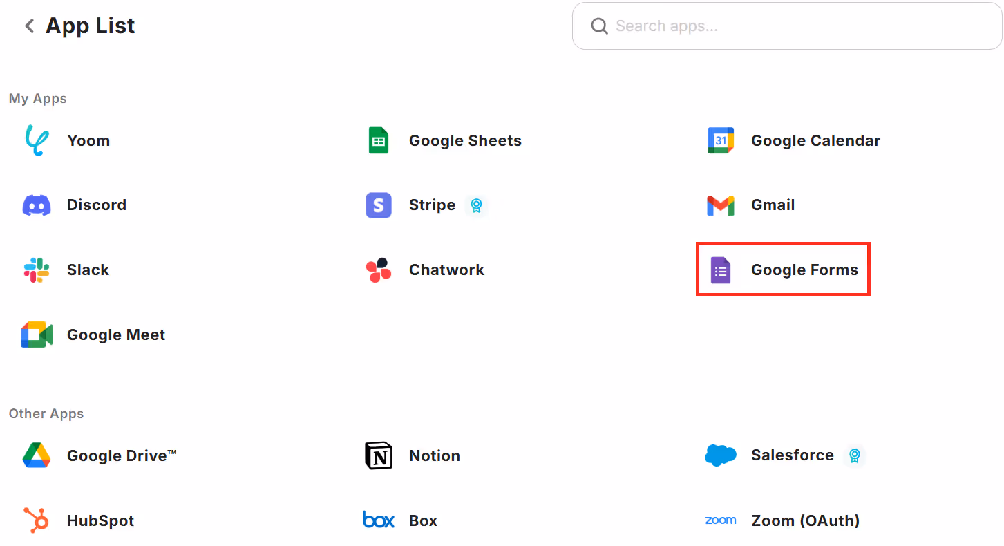1004x546 pixels.
Task: Select the HubSpot label
Action: pyautogui.click(x=100, y=520)
